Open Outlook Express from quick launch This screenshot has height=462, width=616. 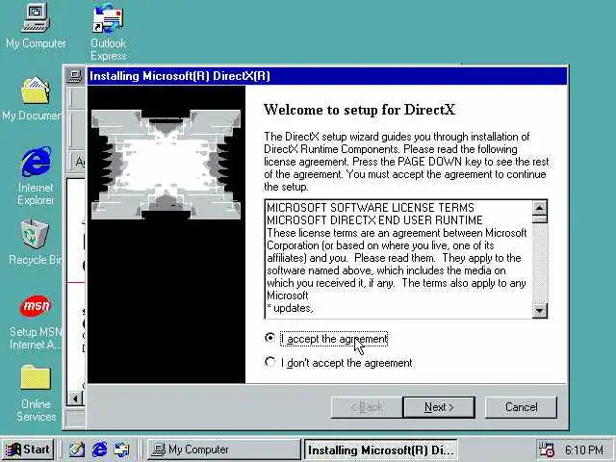point(121,449)
